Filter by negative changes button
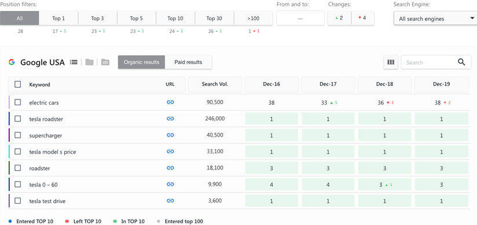Image resolution: width=477 pixels, height=225 pixels. coord(363,18)
